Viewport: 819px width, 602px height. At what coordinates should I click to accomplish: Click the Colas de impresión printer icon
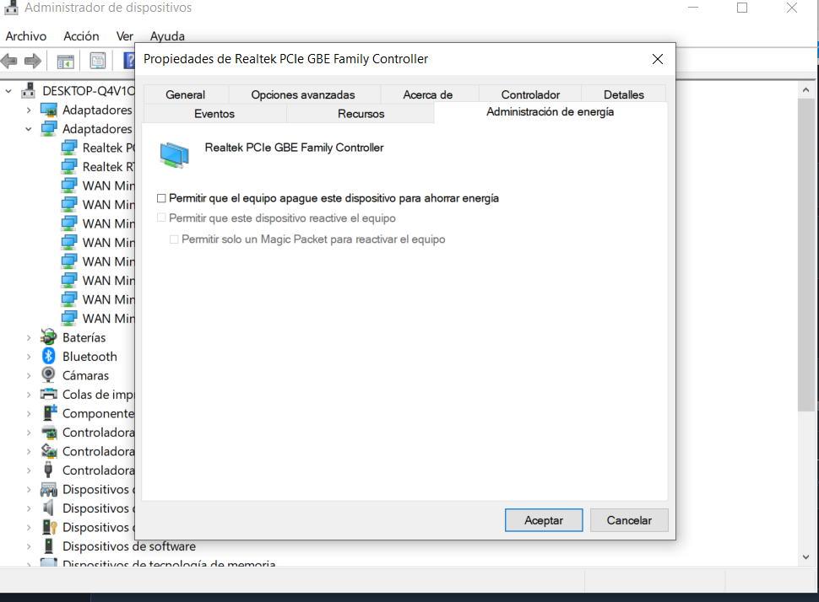click(x=49, y=394)
